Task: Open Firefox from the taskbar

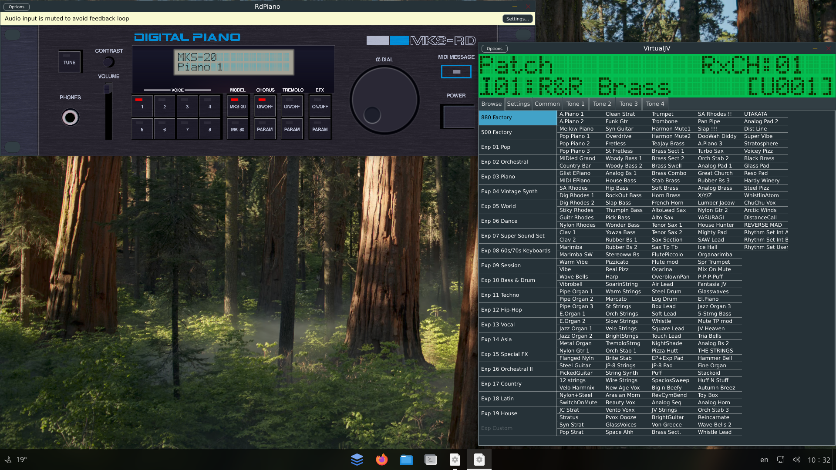Action: pyautogui.click(x=381, y=460)
